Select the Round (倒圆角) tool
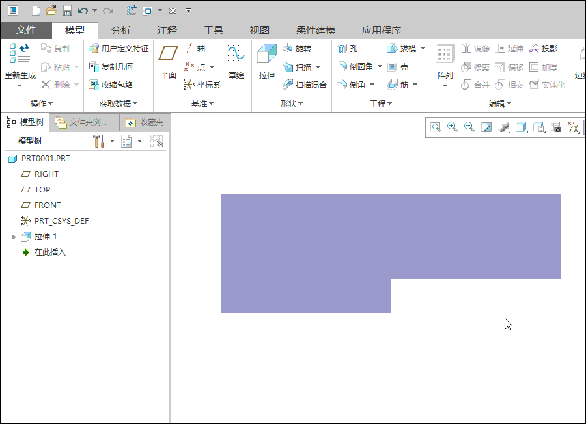Viewport: 586px width, 424px height. (355, 67)
